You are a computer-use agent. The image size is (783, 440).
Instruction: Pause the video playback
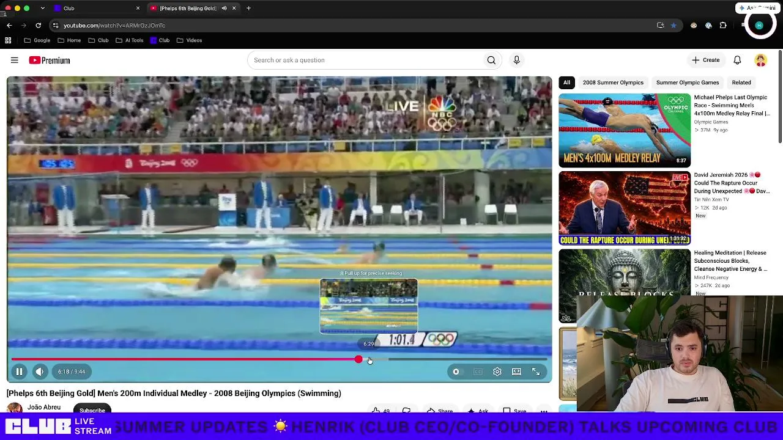19,372
